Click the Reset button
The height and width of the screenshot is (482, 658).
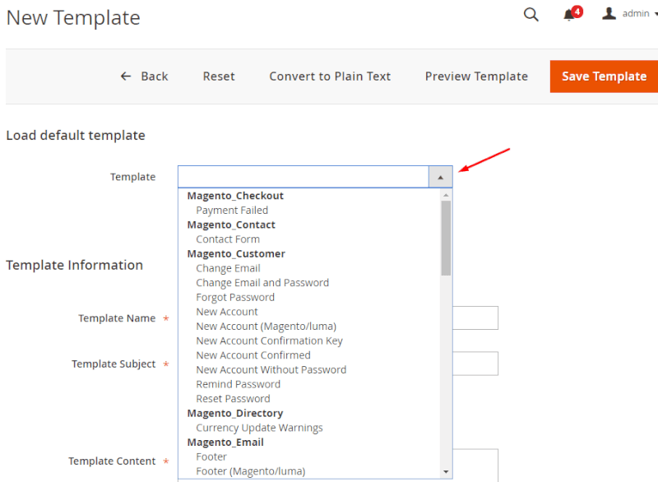[x=219, y=76]
